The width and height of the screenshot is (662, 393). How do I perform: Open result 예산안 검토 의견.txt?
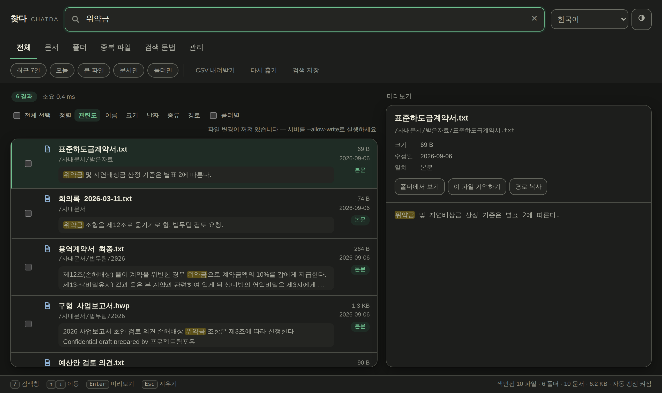click(x=194, y=360)
